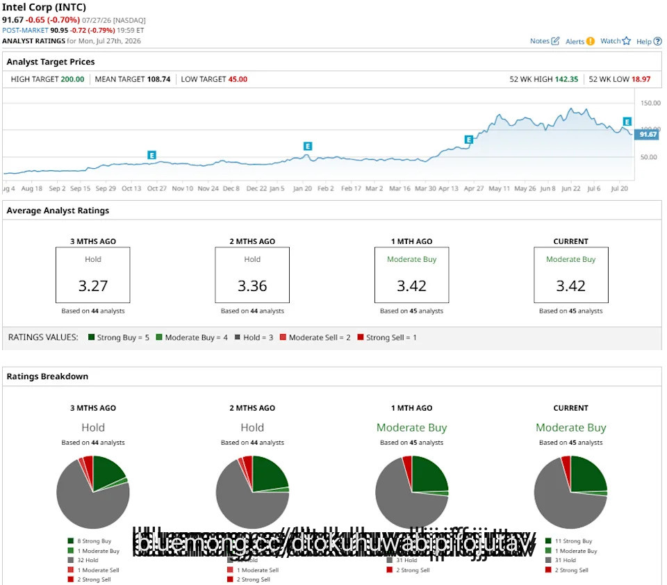Click 31 Hold under CURRENT pie
667x585 pixels.
(560, 560)
